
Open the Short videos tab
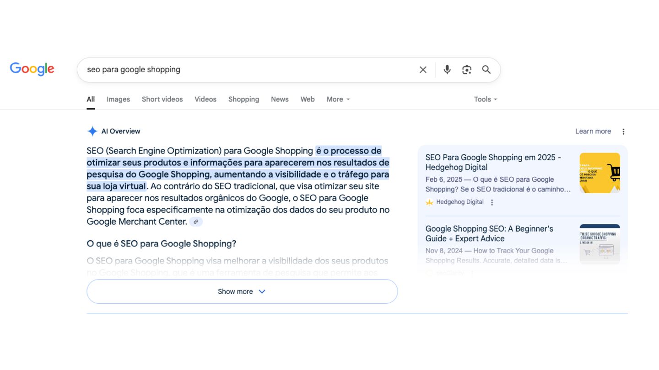tap(162, 99)
